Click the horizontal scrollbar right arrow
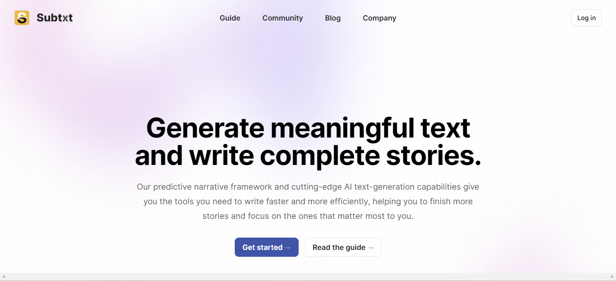The image size is (616, 281). pos(613,277)
